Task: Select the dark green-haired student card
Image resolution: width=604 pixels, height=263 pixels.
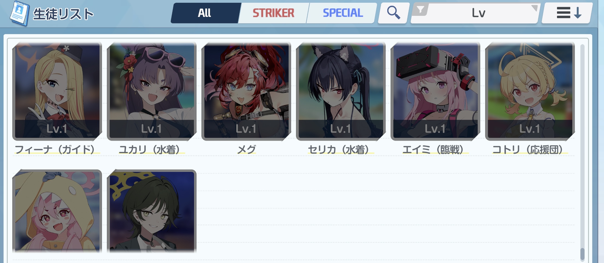Action: 152,211
